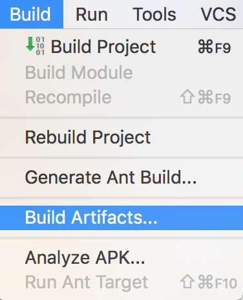Select the Recompile menu item
243x300 pixels.
coord(121,97)
